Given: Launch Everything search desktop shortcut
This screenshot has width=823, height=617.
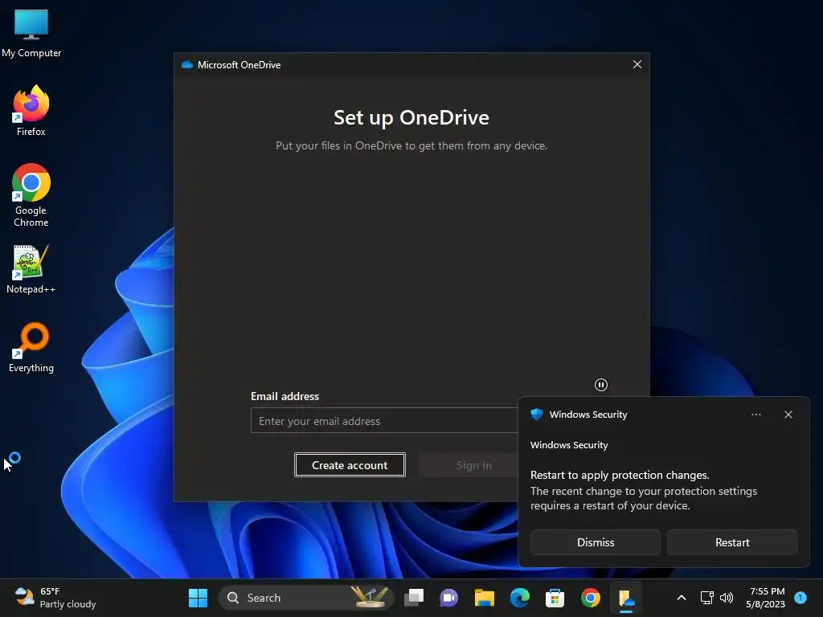Looking at the screenshot, I should (x=31, y=348).
